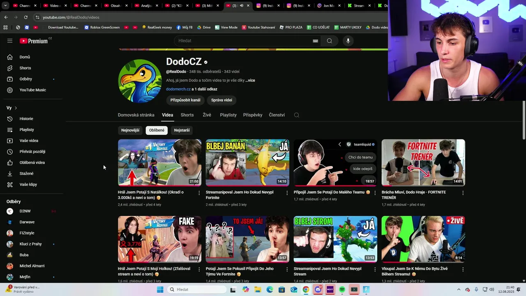Open options menu for Jeho Týmu video
526x296 pixels.
(287, 270)
